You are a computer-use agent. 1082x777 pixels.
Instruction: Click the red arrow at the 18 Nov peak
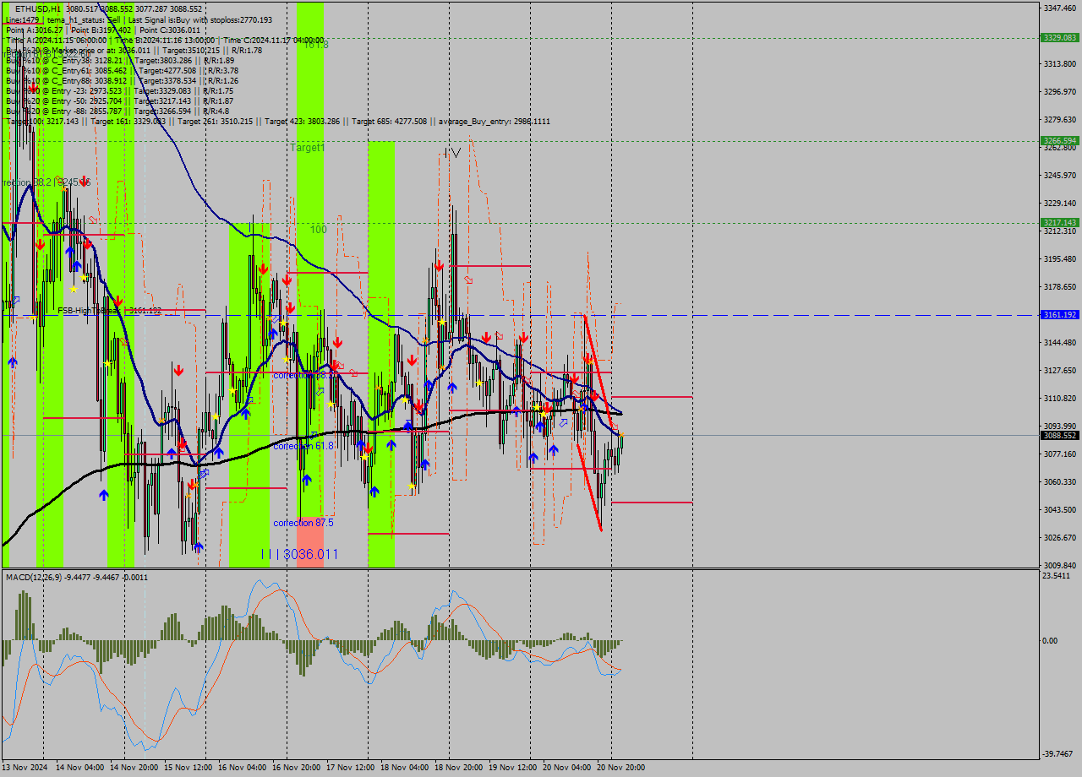(439, 265)
